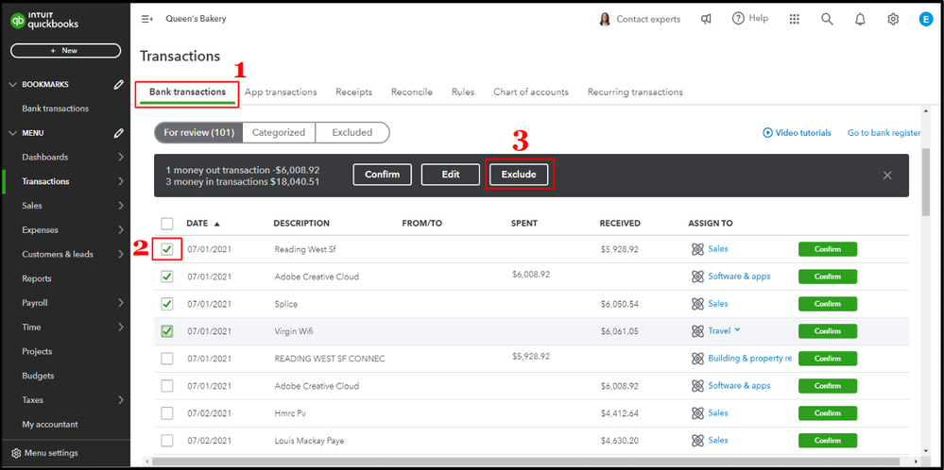Open the Help question mark icon
Screen dimensions: 944x470
point(739,19)
